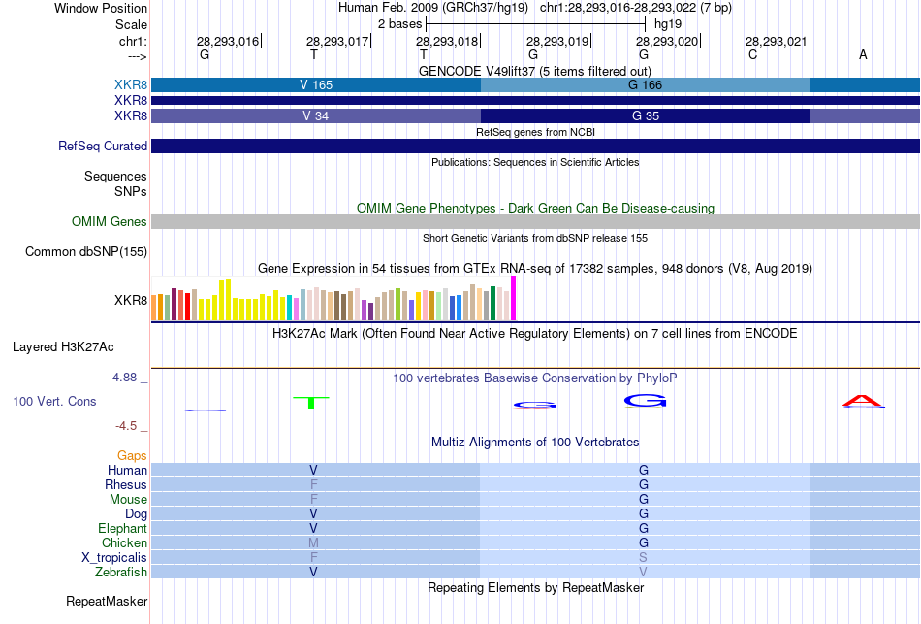
Task: Click 100 vertebrates Basewise Conservation title
Action: click(535, 378)
